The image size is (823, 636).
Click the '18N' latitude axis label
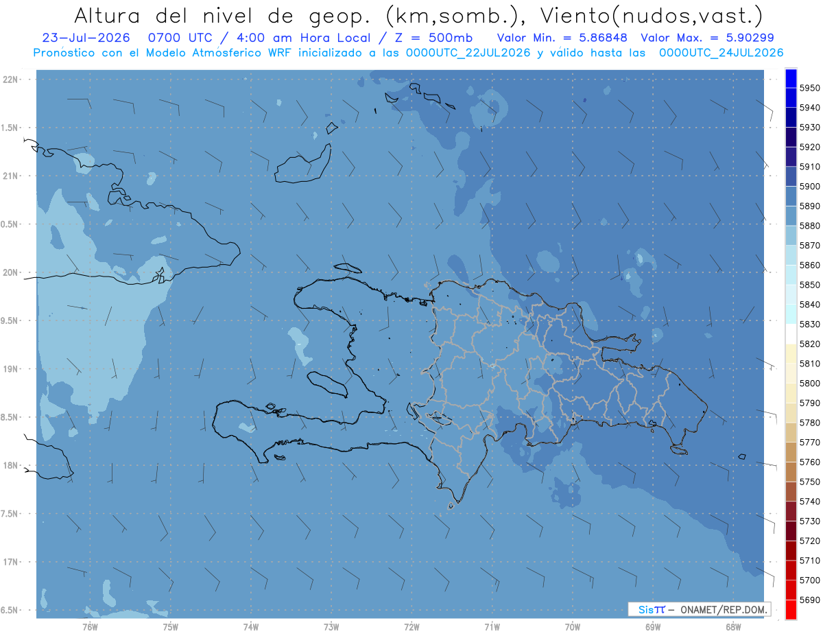[x=11, y=466]
